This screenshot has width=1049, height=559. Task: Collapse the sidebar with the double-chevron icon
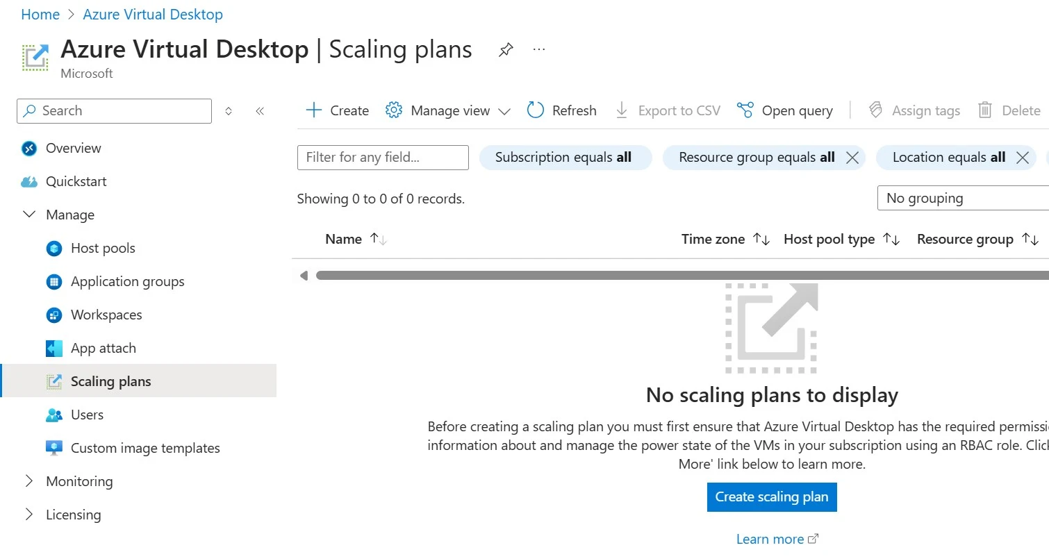pos(260,111)
